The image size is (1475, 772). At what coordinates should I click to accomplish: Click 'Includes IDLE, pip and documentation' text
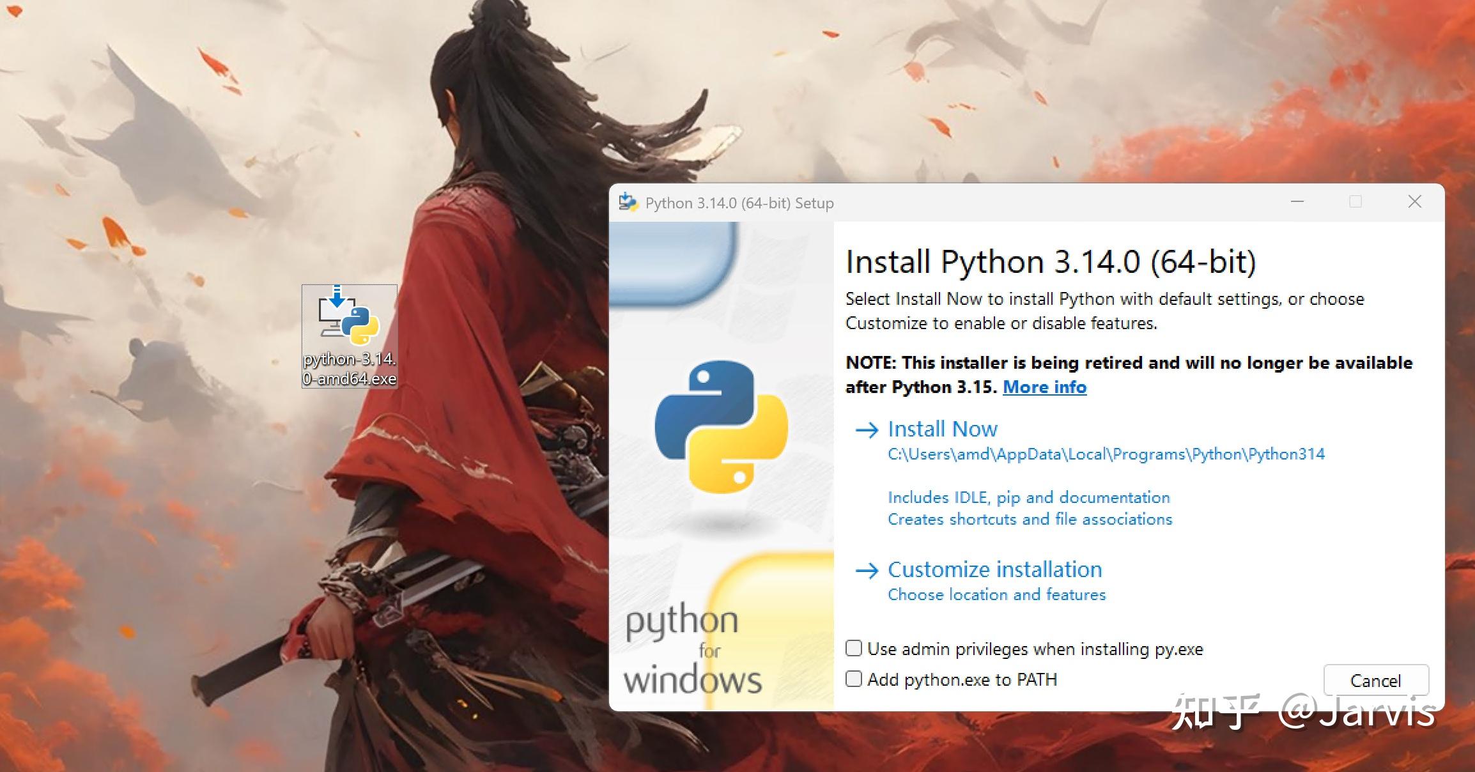tap(1028, 497)
